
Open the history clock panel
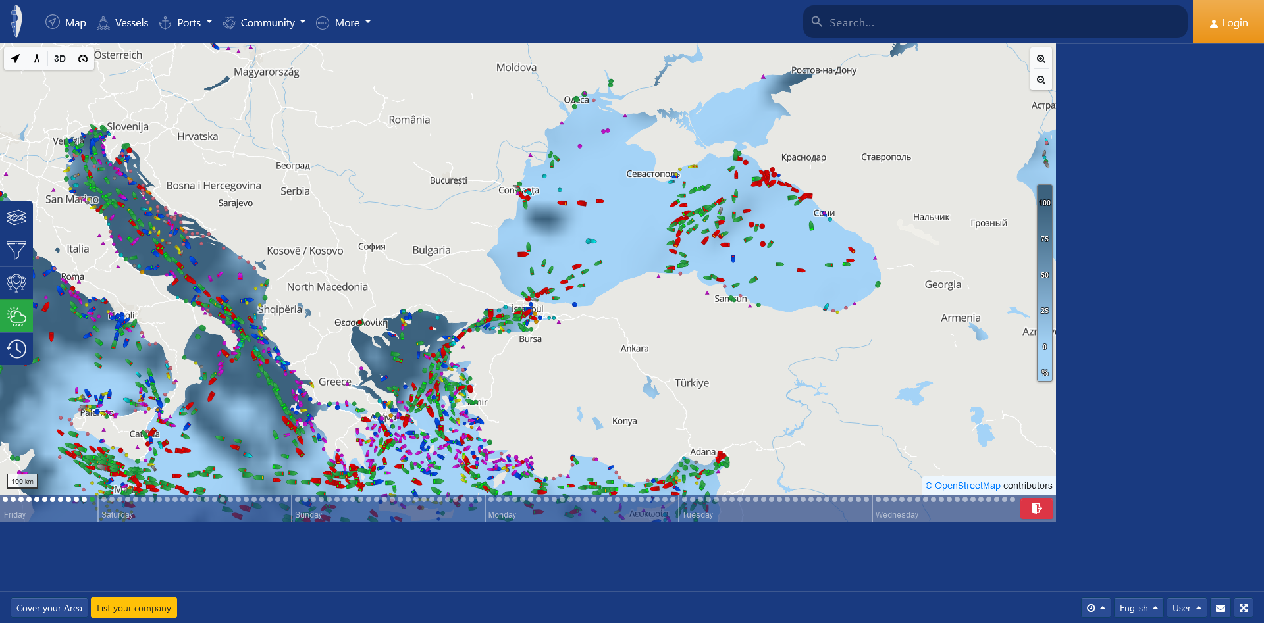[x=16, y=349]
